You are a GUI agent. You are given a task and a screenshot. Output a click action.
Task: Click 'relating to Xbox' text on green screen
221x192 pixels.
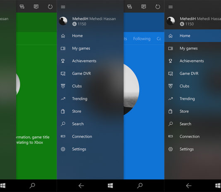(30, 142)
